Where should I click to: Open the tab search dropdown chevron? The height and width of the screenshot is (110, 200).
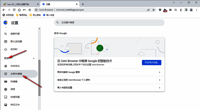(174, 2)
